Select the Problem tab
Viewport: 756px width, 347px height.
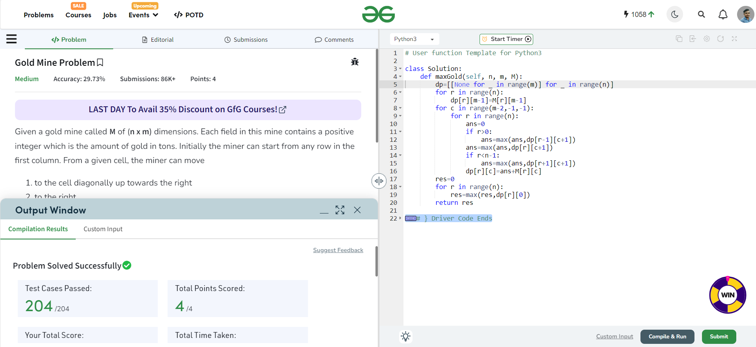[69, 39]
